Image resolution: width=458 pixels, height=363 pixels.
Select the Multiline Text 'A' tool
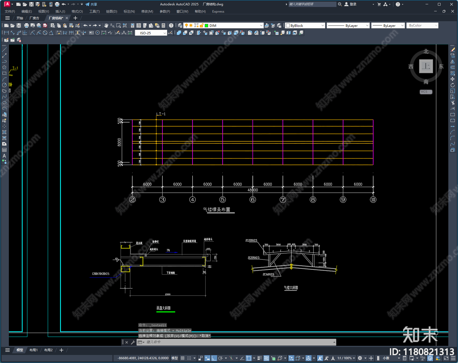pos(4,156)
